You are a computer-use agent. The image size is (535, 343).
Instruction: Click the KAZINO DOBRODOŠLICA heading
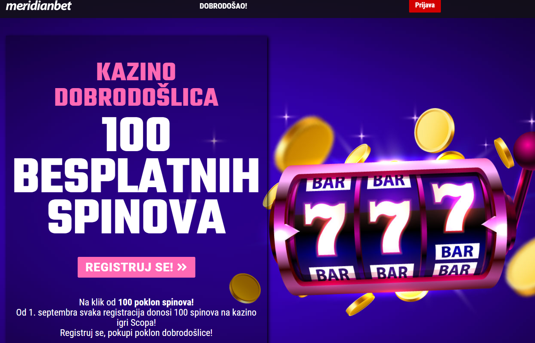136,84
